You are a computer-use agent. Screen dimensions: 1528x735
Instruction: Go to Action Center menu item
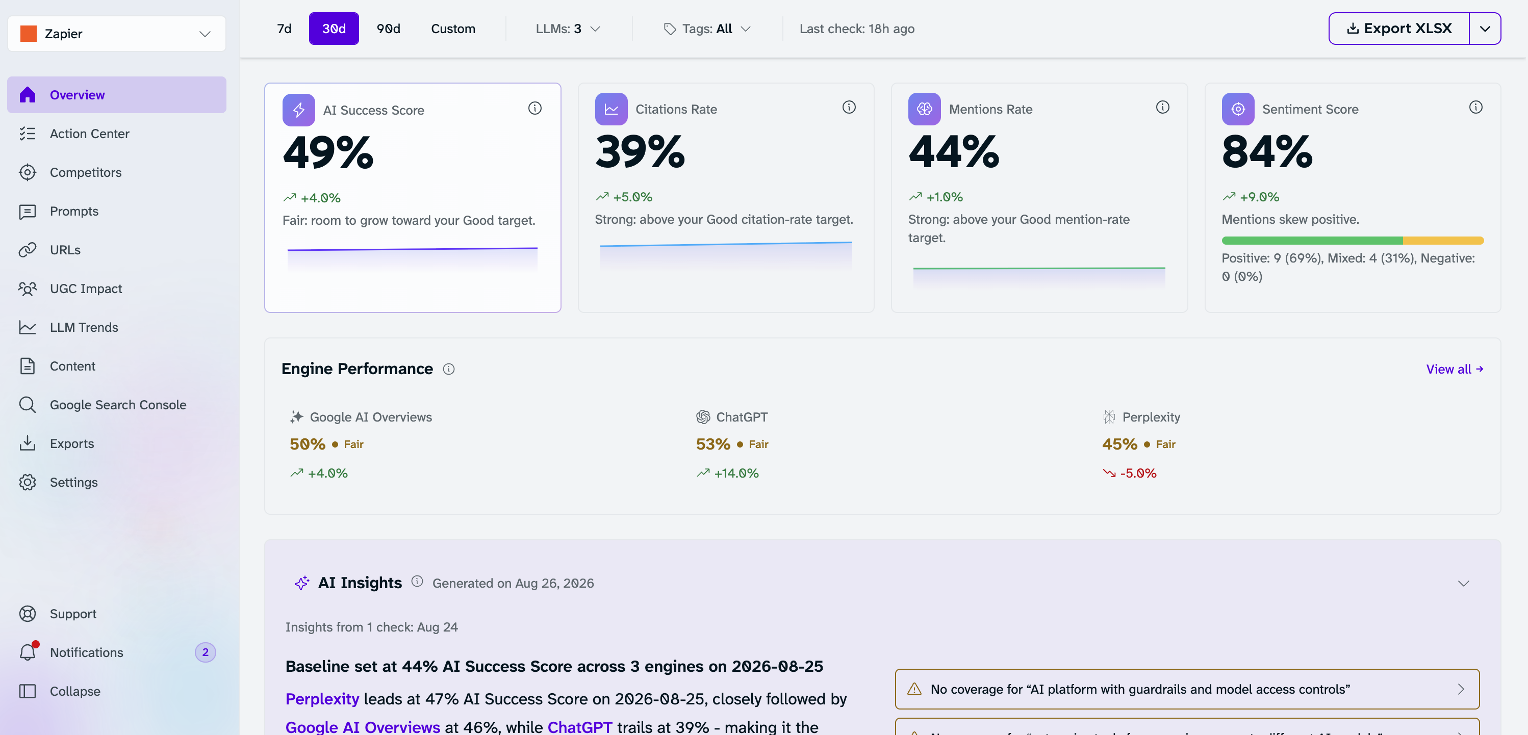[116, 134]
